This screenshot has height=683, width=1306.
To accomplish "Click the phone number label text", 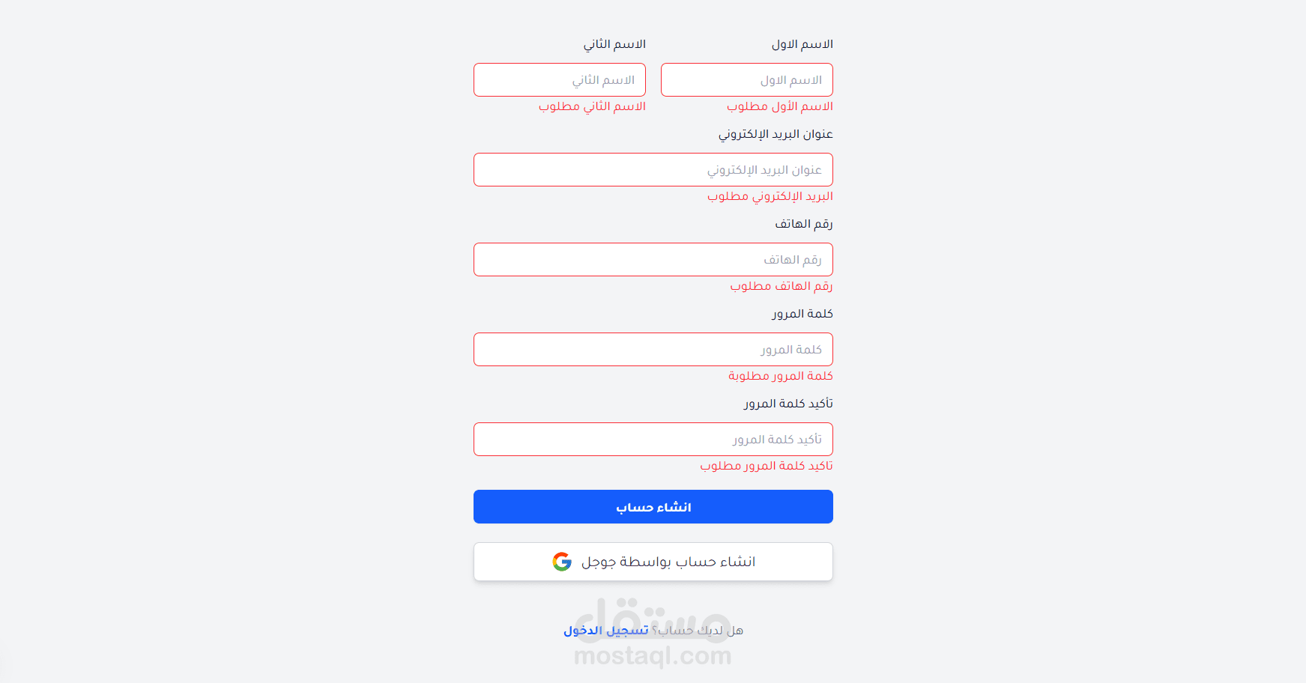I will tap(803, 224).
